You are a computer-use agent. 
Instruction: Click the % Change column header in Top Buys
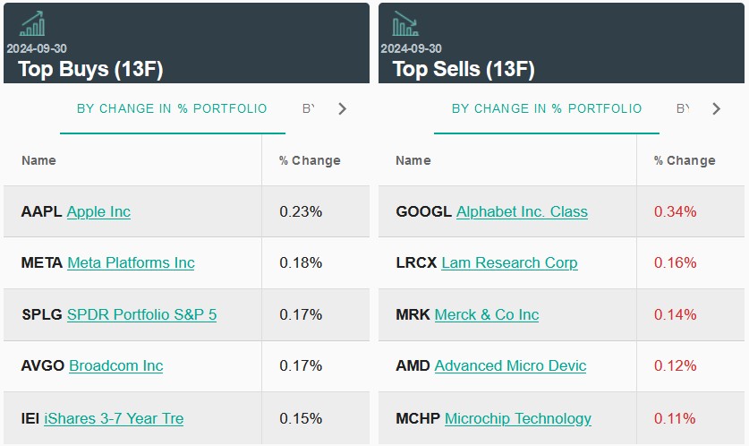(310, 161)
